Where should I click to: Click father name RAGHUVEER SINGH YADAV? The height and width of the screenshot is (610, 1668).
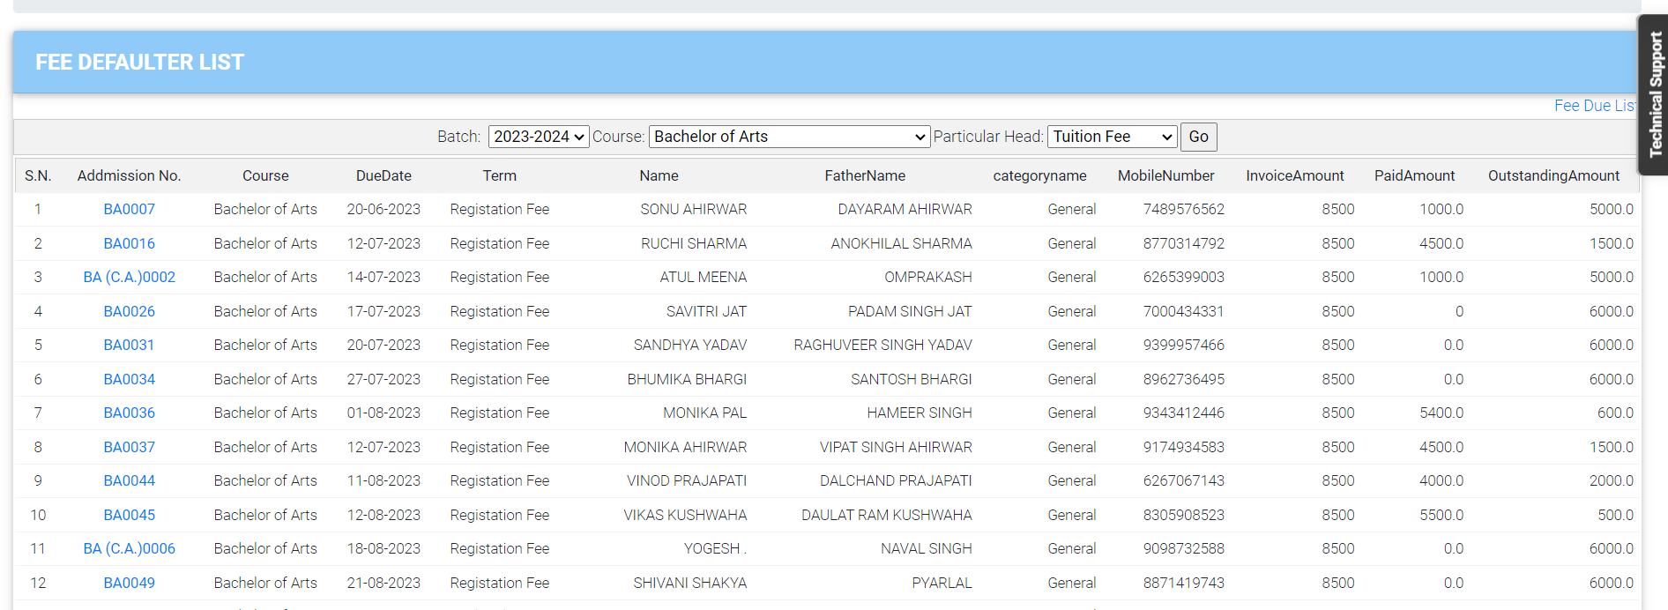click(x=882, y=345)
